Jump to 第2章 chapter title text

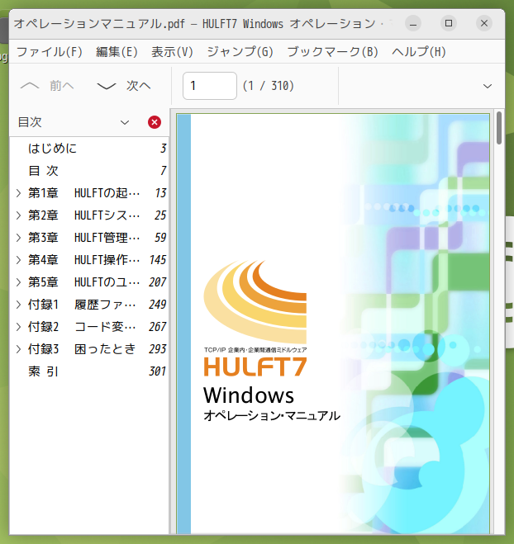(84, 215)
